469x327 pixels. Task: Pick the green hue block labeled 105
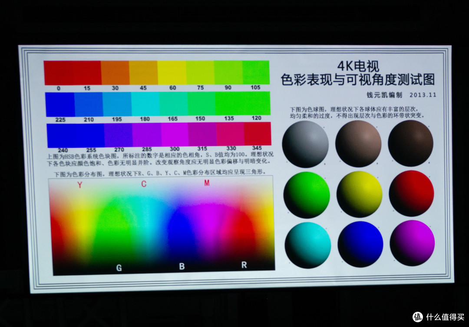pyautogui.click(x=256, y=73)
